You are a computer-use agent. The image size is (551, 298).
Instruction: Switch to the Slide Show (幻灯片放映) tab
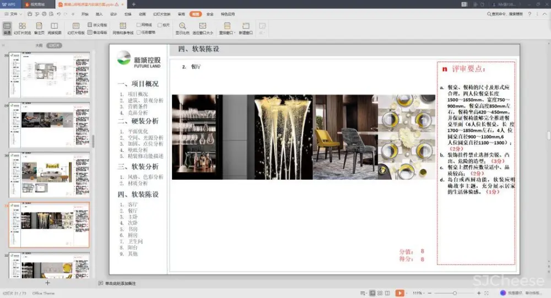tap(161, 14)
